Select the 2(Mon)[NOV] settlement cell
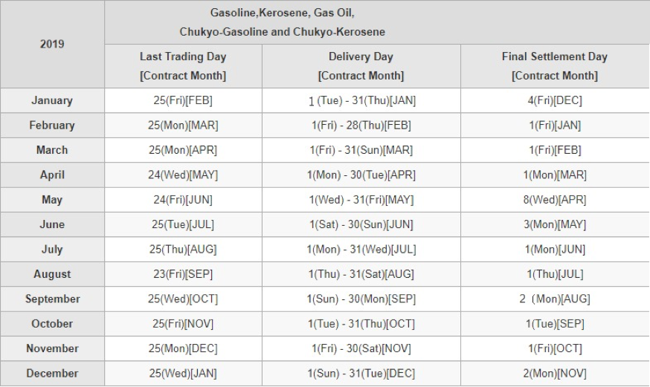The width and height of the screenshot is (650, 387). (555, 374)
